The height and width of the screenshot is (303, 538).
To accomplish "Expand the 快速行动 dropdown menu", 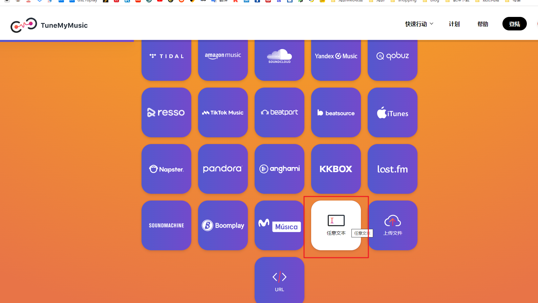I will click(x=419, y=24).
